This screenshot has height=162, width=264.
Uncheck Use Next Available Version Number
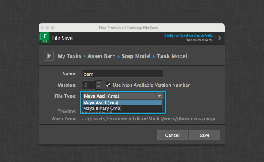108,85
